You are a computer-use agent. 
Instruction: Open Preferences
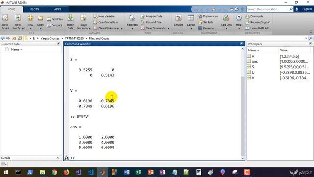(x=208, y=16)
